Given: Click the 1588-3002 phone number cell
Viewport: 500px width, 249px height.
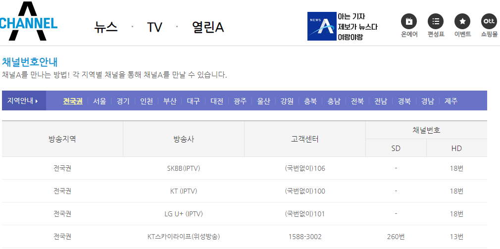Looking at the screenshot, I should [x=305, y=237].
